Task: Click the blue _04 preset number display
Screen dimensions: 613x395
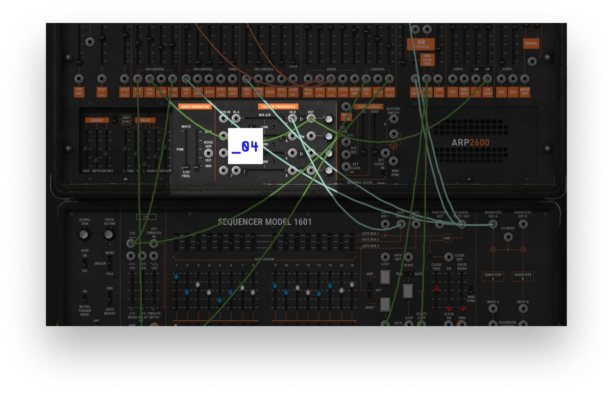Action: point(245,146)
